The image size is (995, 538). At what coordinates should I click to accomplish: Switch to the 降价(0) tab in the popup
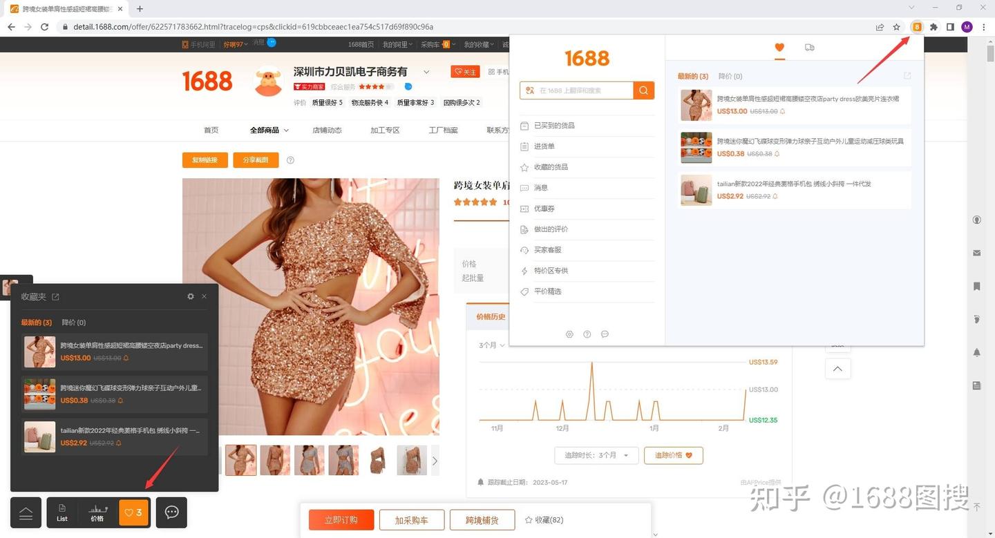tap(730, 76)
